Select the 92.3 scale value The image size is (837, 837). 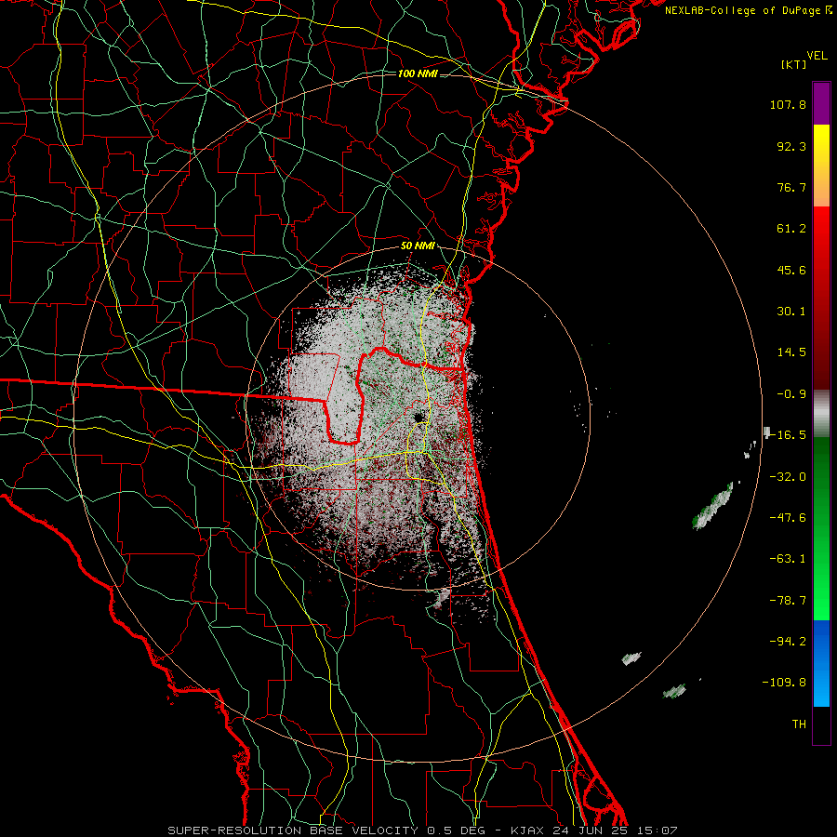791,146
